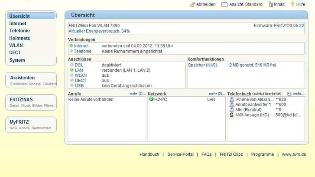The height and width of the screenshot is (177, 315).
Task: Click the Hilfe question mark icon
Action: coord(293,4)
